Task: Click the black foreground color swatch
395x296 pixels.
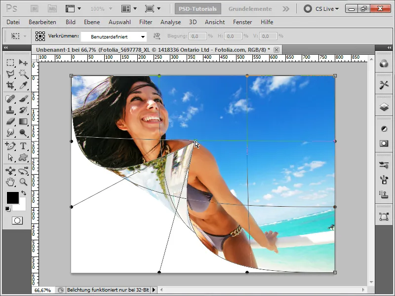Action: pyautogui.click(x=12, y=198)
